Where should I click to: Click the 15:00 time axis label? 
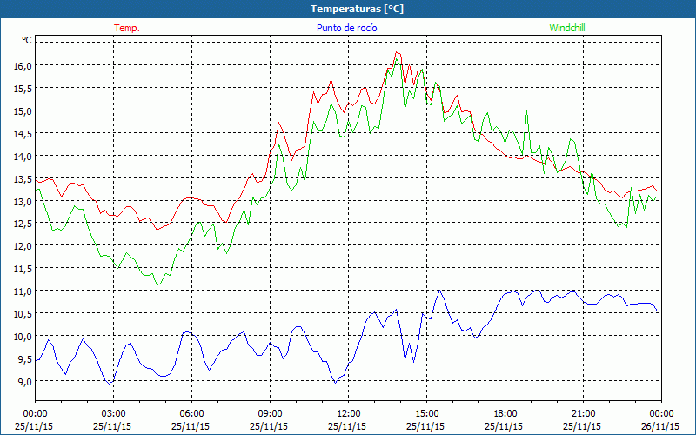[x=426, y=414]
